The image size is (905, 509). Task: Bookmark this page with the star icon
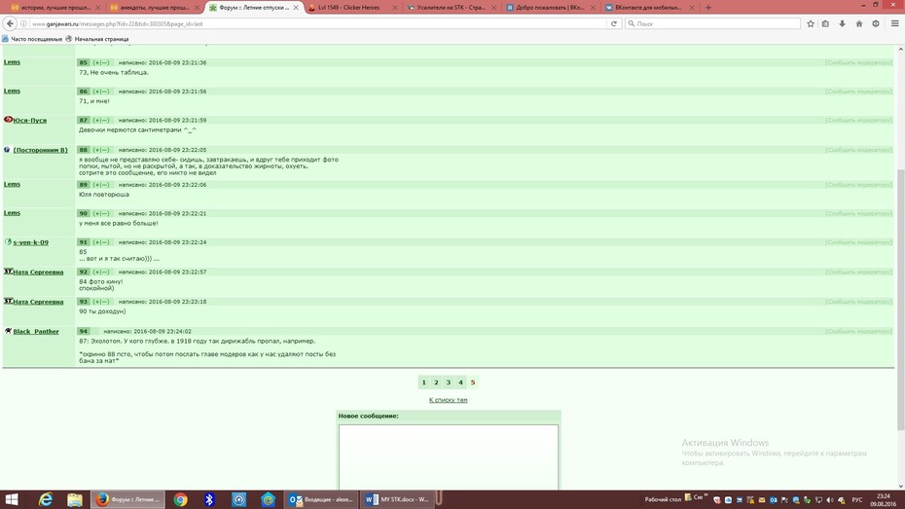(x=811, y=23)
